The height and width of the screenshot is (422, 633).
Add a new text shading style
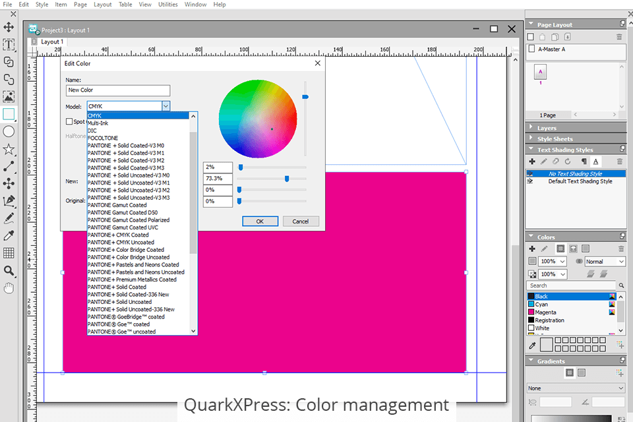pos(532,162)
